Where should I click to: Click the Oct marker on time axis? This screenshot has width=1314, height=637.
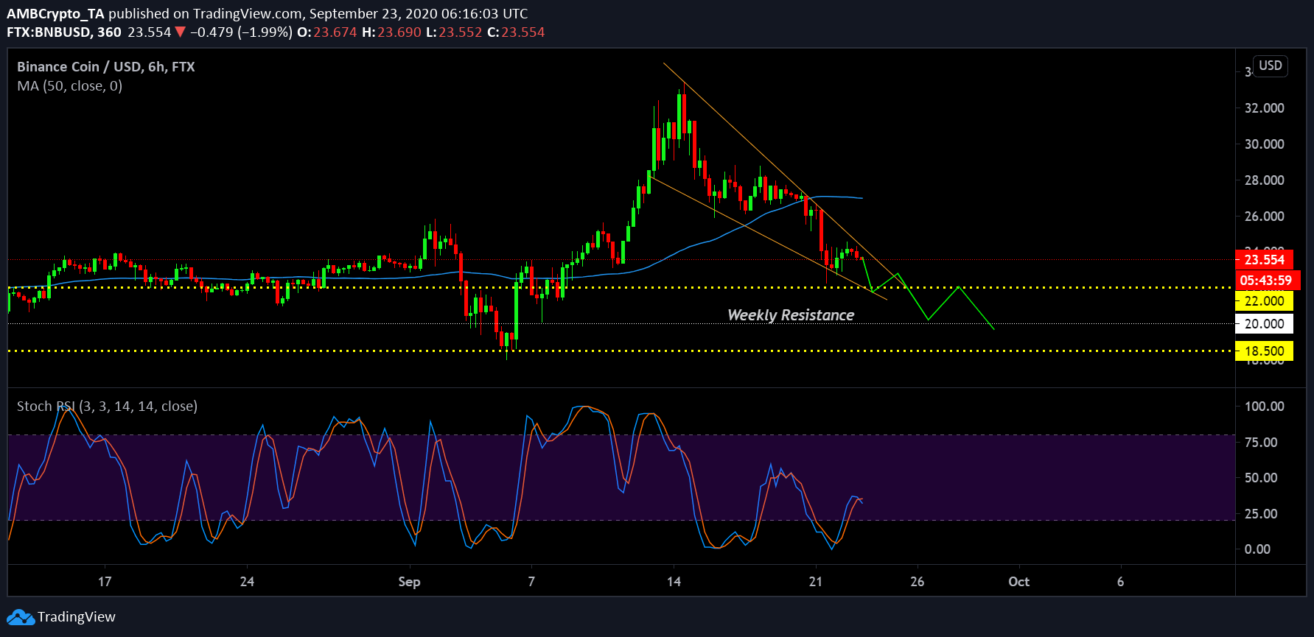pyautogui.click(x=1018, y=582)
